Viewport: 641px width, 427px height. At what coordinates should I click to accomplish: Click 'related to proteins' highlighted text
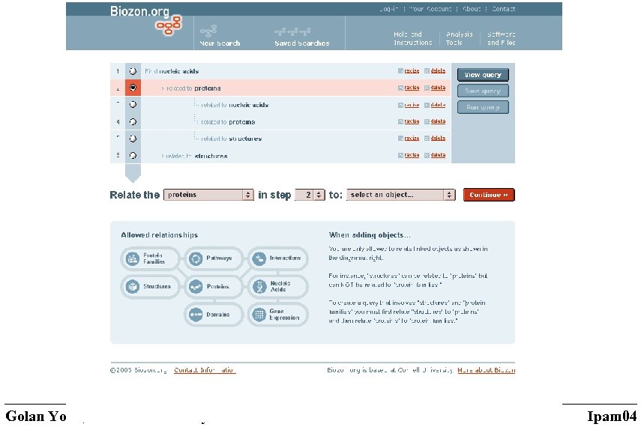point(193,88)
